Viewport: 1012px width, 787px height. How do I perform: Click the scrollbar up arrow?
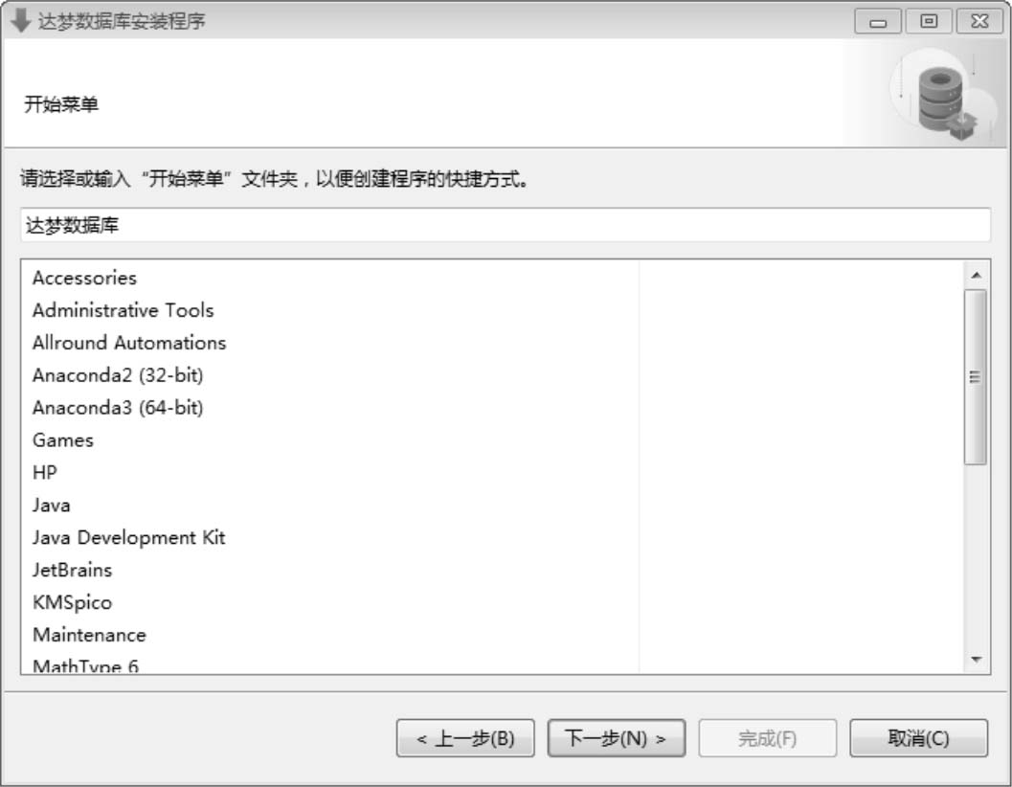[x=976, y=276]
